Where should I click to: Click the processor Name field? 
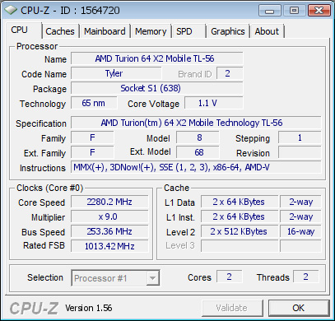(x=157, y=58)
